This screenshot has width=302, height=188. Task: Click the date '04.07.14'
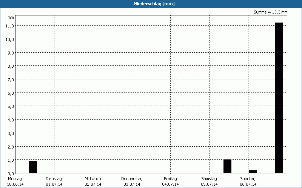pos(171,185)
